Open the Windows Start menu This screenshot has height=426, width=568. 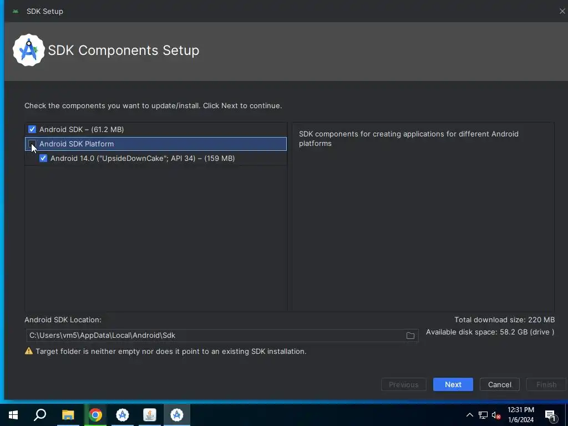pyautogui.click(x=13, y=415)
